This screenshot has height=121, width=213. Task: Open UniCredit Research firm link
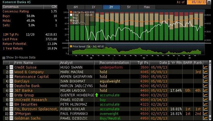[x=31, y=100]
